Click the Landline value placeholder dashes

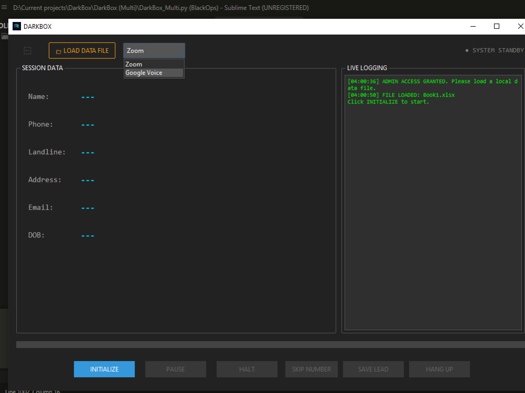pyautogui.click(x=88, y=152)
